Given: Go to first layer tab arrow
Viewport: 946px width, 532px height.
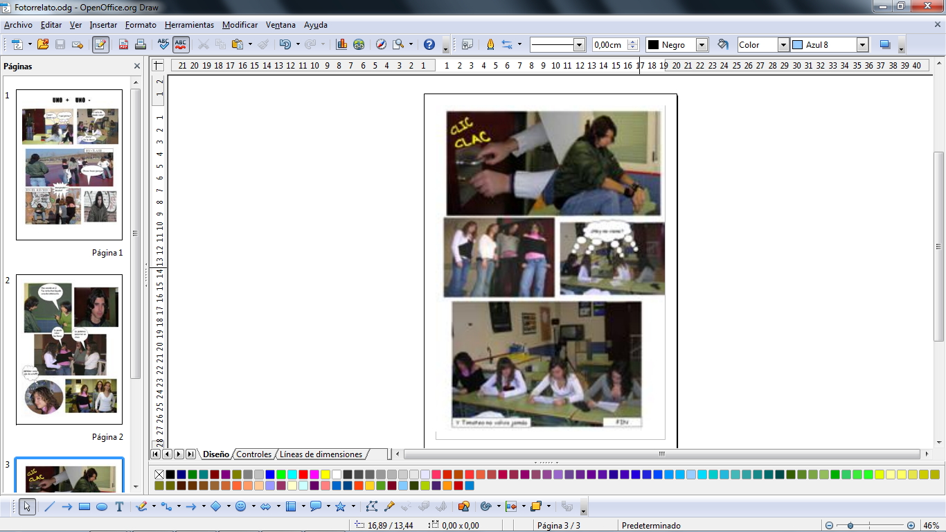Looking at the screenshot, I should 154,454.
